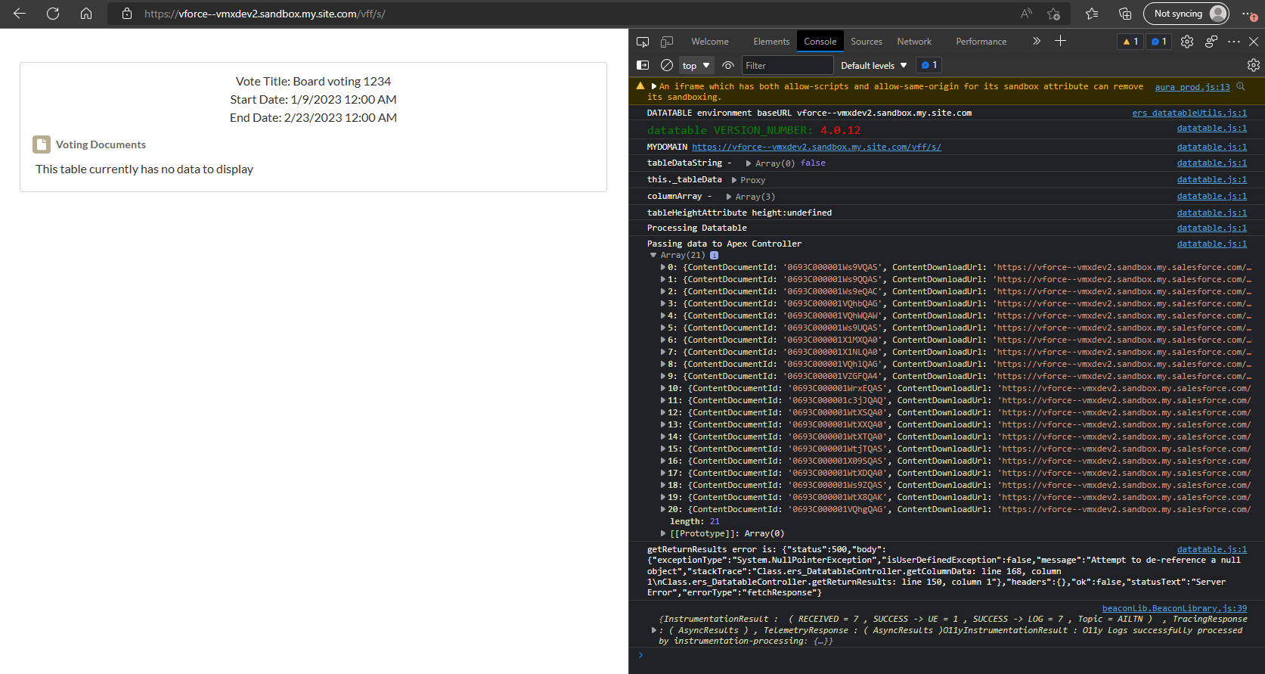Expand columnArray Array(3)
Image resolution: width=1265 pixels, height=674 pixels.
click(x=729, y=197)
